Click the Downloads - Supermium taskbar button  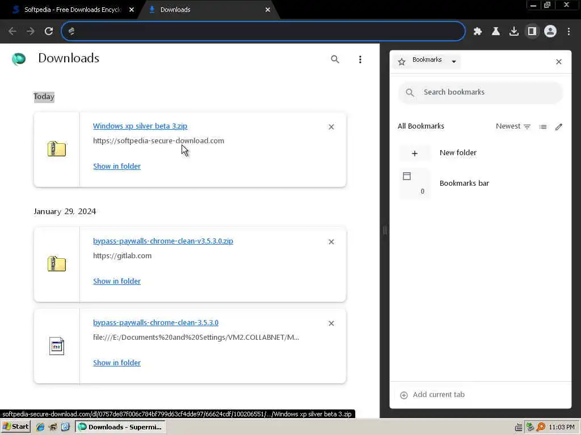pos(120,427)
